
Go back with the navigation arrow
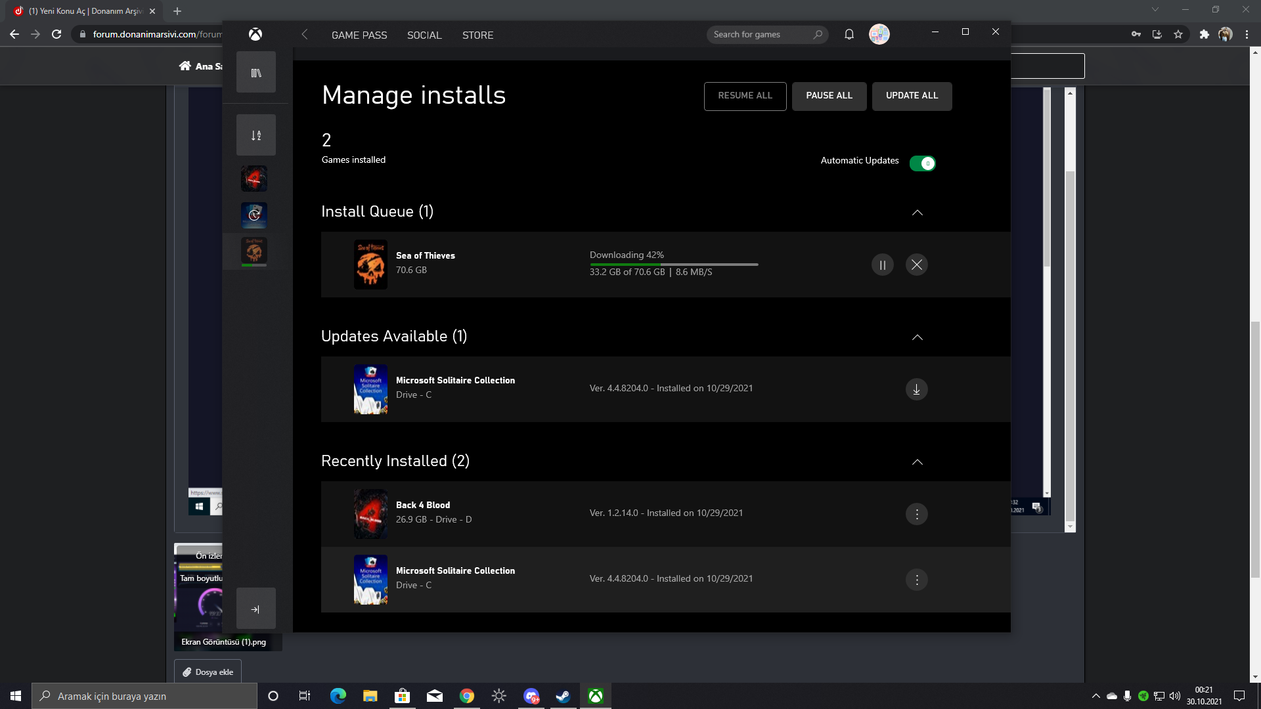(x=305, y=35)
